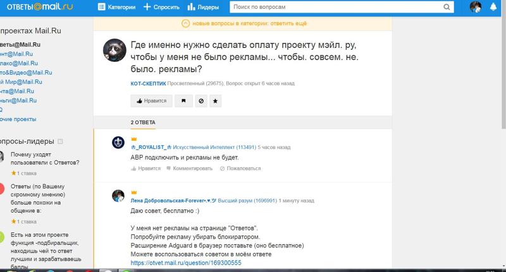Click star stake under Почему уходят пользователи
The height and width of the screenshot is (272, 506).
23,173
